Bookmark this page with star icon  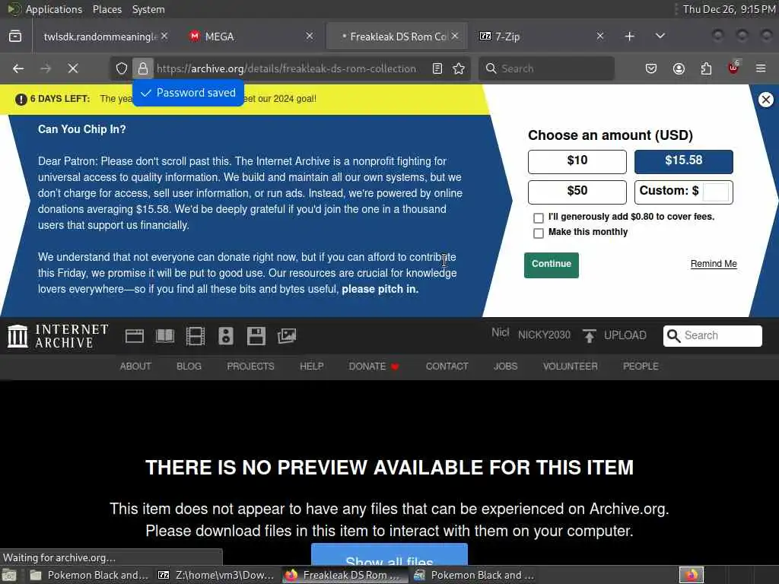(459, 68)
